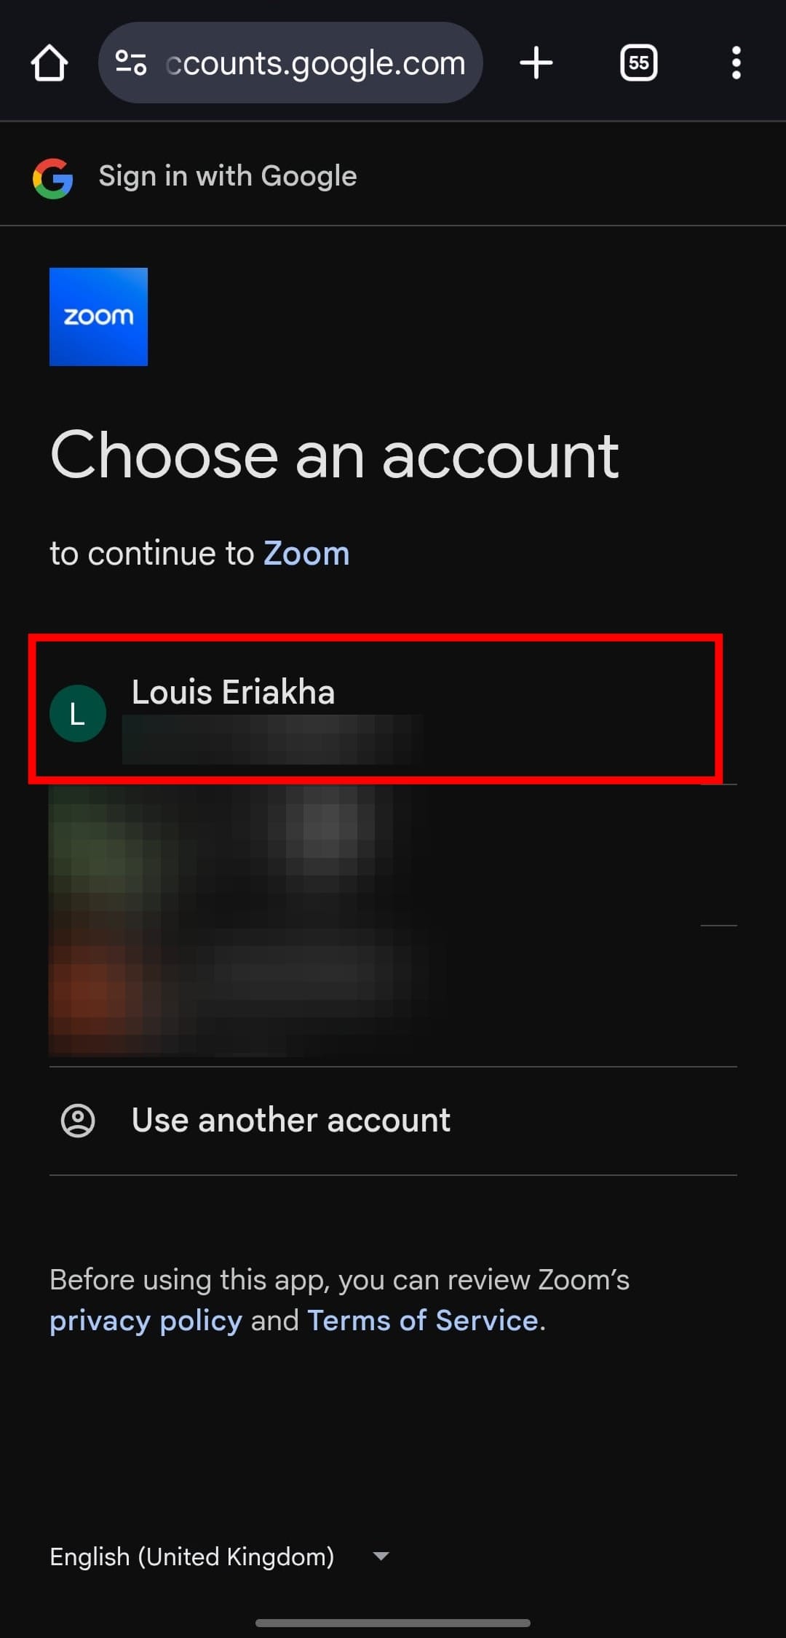
Task: Open the browser three-dot menu
Action: [736, 63]
